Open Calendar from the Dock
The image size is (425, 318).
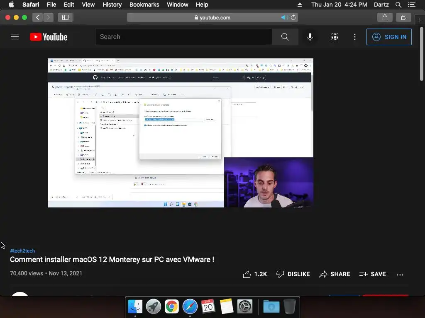208,306
